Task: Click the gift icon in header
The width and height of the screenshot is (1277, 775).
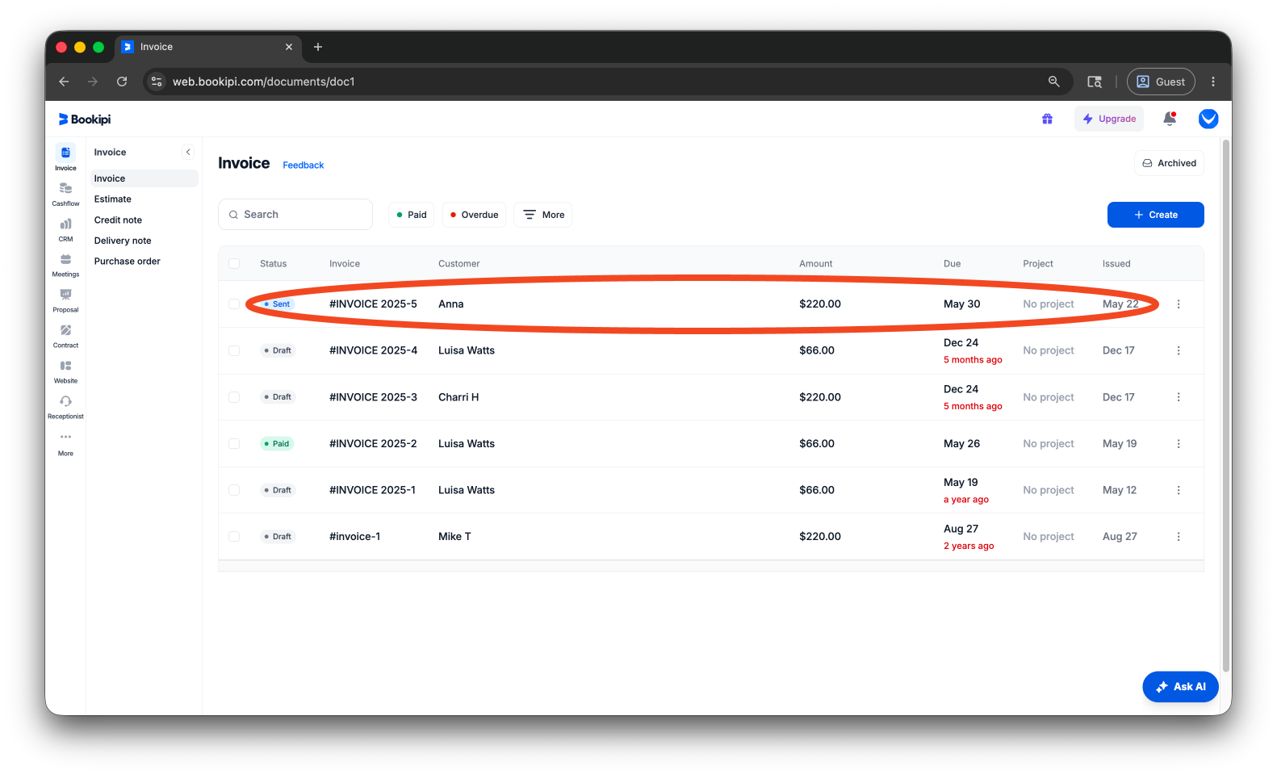Action: pyautogui.click(x=1047, y=119)
